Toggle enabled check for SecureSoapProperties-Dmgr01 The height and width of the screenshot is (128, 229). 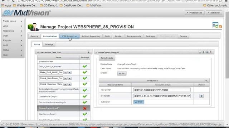(85, 102)
